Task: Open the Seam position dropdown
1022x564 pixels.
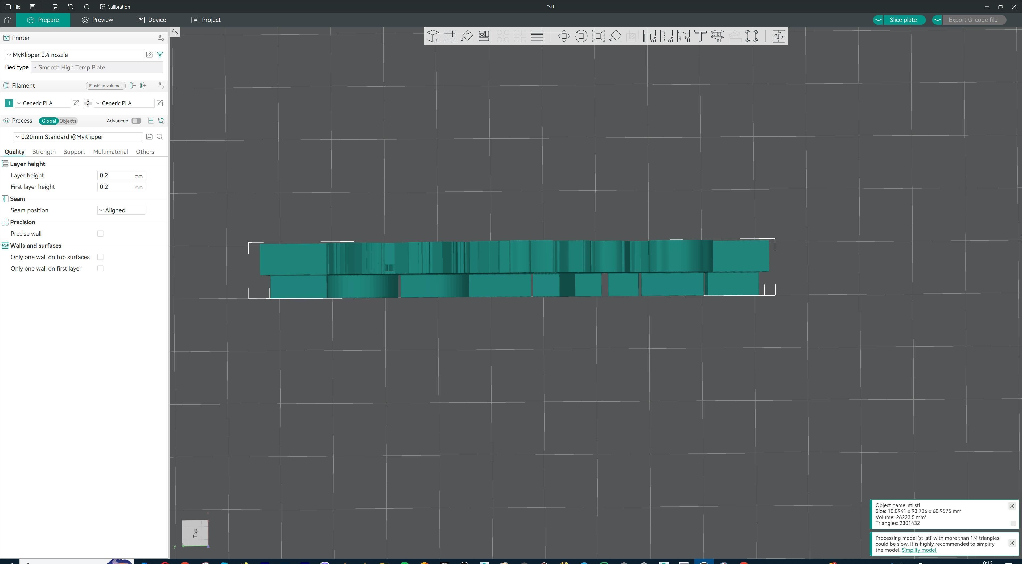Action: click(121, 210)
